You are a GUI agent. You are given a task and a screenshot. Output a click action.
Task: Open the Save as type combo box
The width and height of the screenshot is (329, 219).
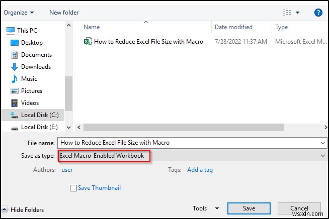192,156
